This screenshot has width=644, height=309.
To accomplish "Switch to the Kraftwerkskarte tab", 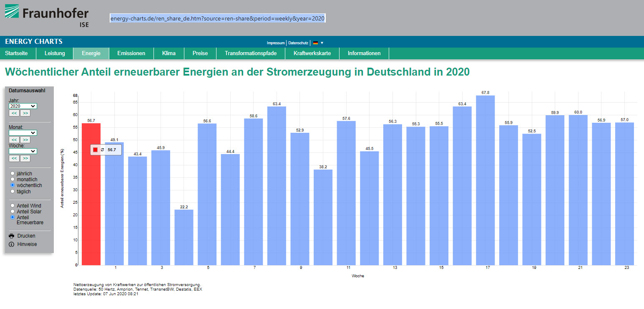I will pos(312,53).
